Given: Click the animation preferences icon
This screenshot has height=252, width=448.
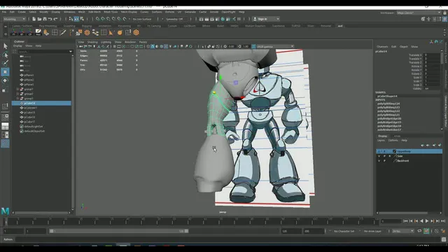Looking at the screenshot, I should point(443,231).
